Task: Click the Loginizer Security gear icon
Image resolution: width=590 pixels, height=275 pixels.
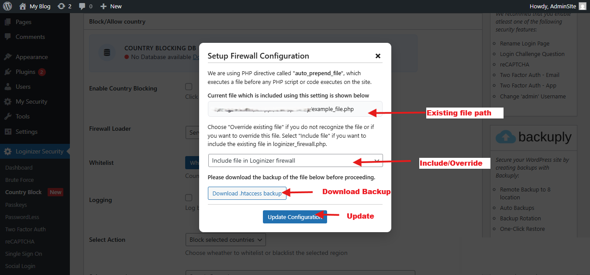Action: 8,152
